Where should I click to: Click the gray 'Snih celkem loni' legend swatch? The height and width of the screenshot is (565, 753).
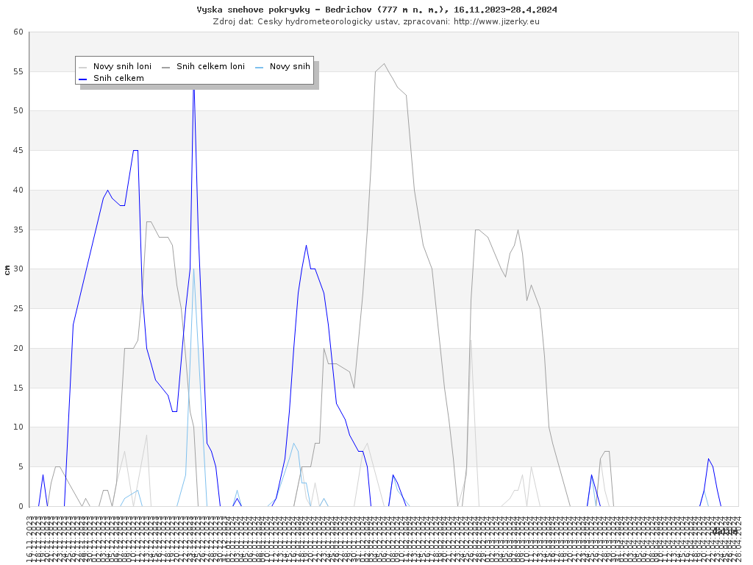tap(166, 67)
